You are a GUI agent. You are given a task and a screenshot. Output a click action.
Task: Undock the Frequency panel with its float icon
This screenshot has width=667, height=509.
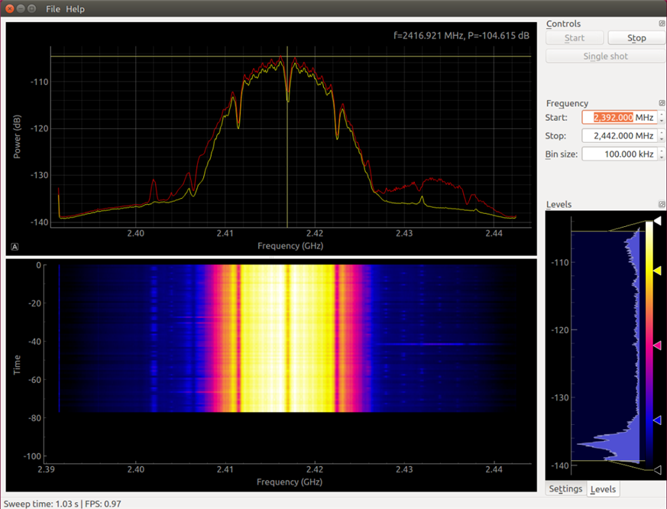pyautogui.click(x=662, y=103)
